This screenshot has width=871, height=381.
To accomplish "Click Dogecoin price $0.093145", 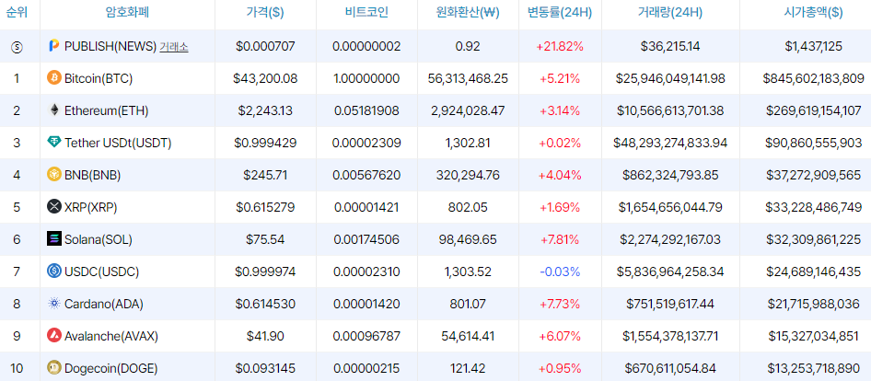I will (x=265, y=368).
